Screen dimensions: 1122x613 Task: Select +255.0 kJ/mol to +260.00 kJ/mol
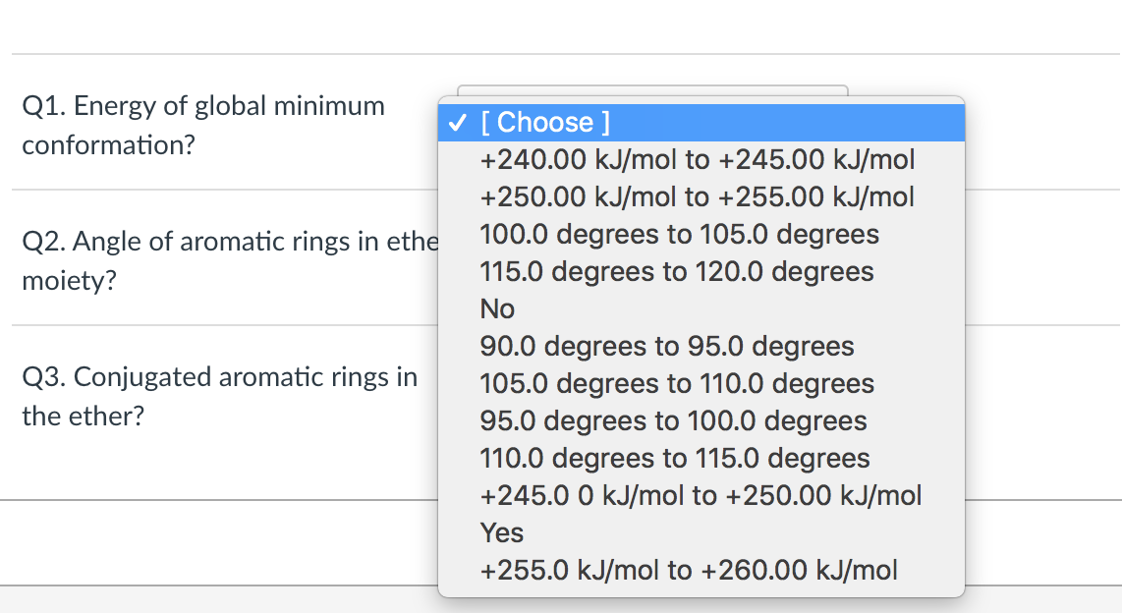click(x=688, y=570)
